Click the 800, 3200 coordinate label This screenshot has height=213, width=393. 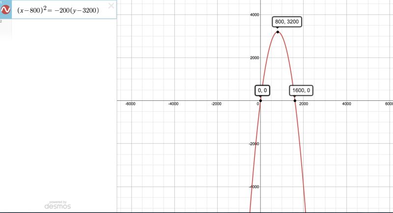click(x=287, y=22)
